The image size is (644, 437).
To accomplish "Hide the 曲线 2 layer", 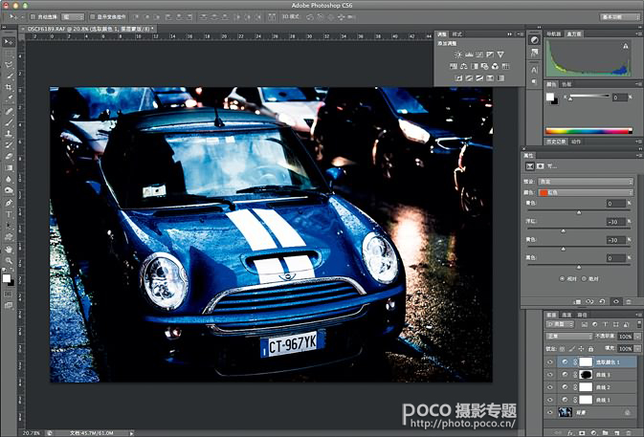I will pos(550,387).
